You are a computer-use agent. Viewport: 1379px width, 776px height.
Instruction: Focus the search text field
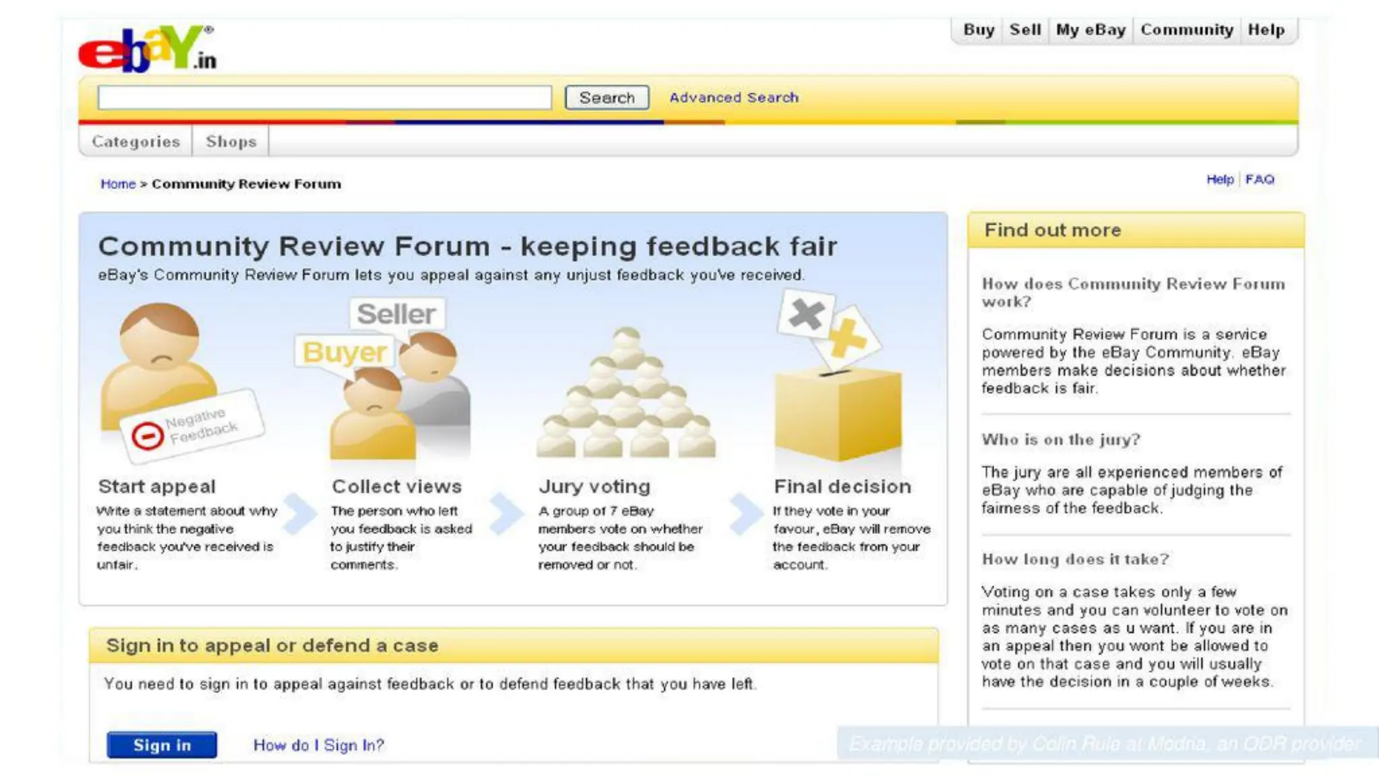(324, 98)
